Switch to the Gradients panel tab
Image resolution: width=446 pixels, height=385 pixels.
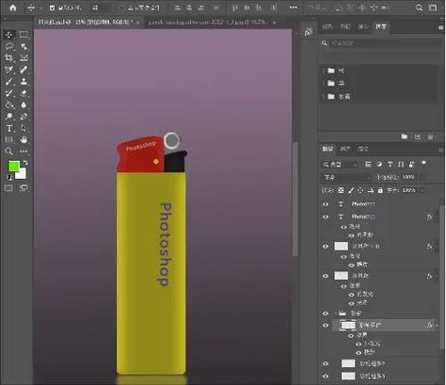363,27
